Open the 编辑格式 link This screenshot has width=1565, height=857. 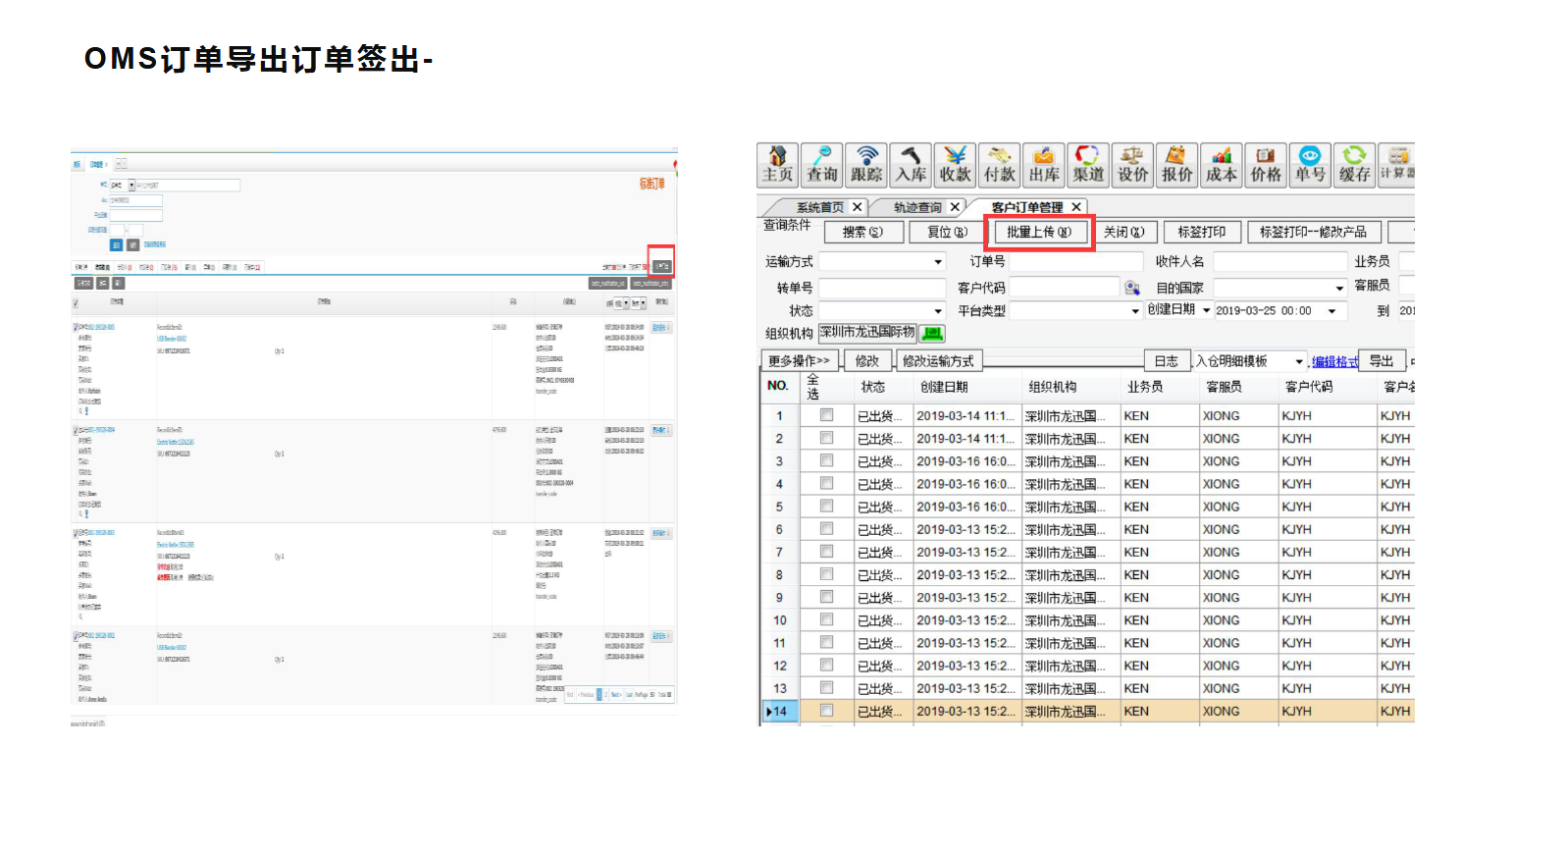tap(1335, 362)
